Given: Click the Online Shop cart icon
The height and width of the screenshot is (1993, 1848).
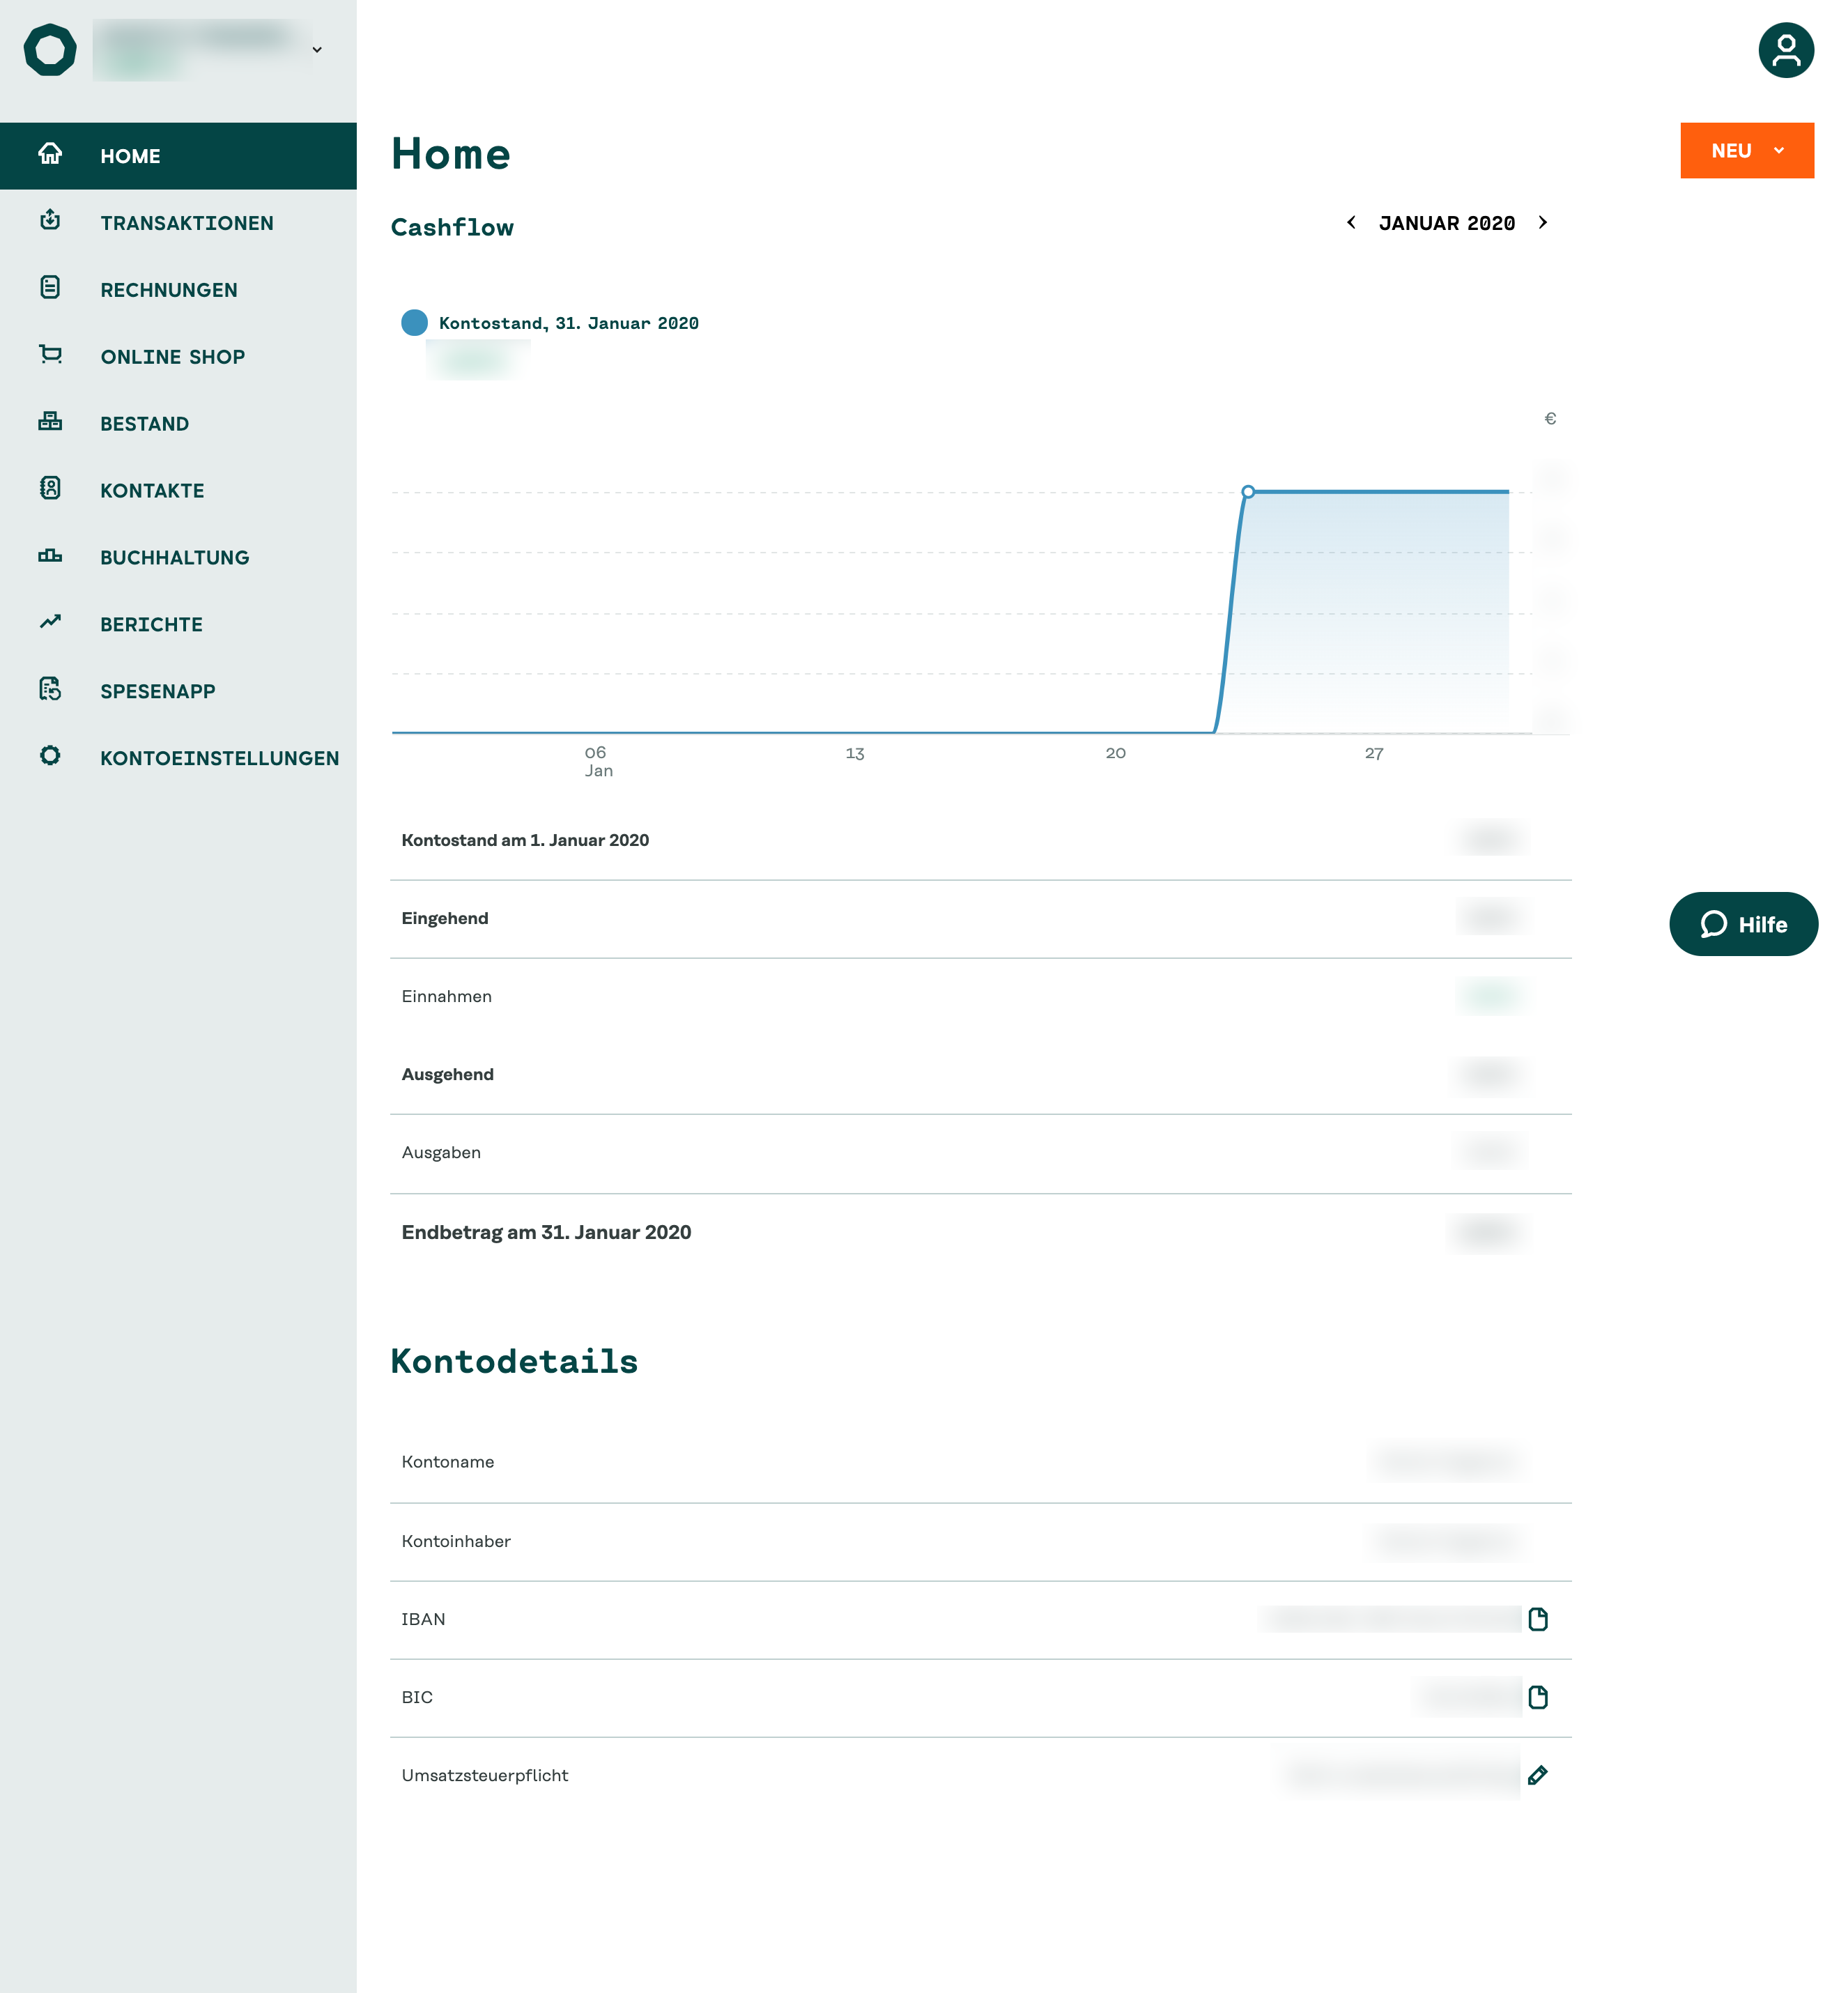Looking at the screenshot, I should click(50, 355).
